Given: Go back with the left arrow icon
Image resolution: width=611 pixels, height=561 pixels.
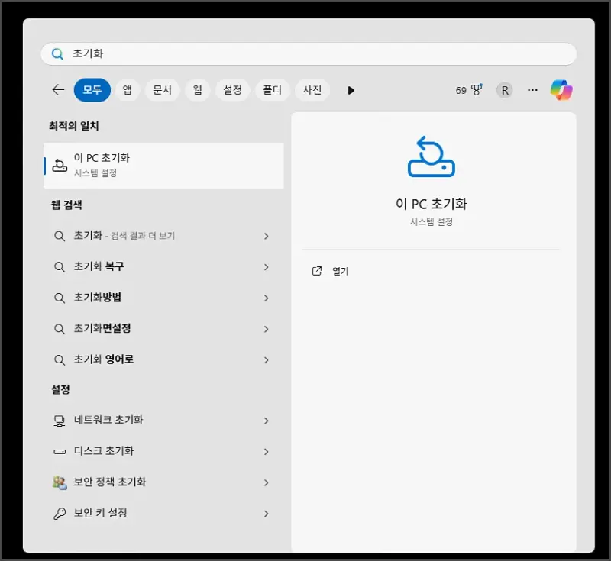Looking at the screenshot, I should pos(58,90).
